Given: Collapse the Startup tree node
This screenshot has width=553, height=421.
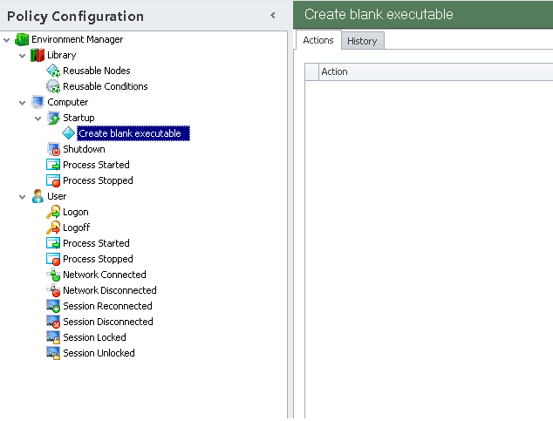Looking at the screenshot, I should [x=38, y=118].
